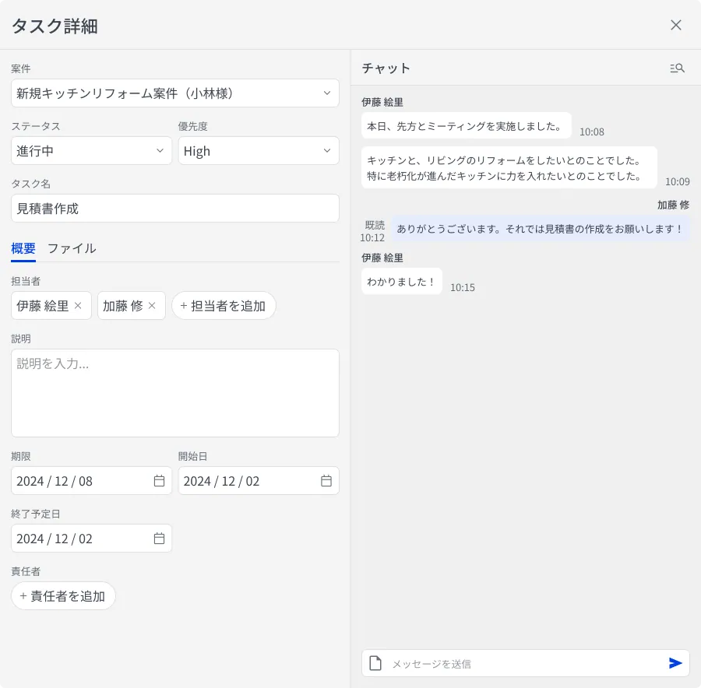Select the 伊藤 絵里 assignee chip

[51, 306]
